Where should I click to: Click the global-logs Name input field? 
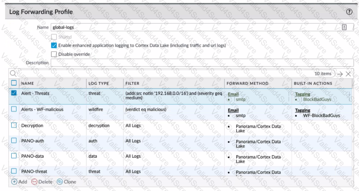pos(202,27)
